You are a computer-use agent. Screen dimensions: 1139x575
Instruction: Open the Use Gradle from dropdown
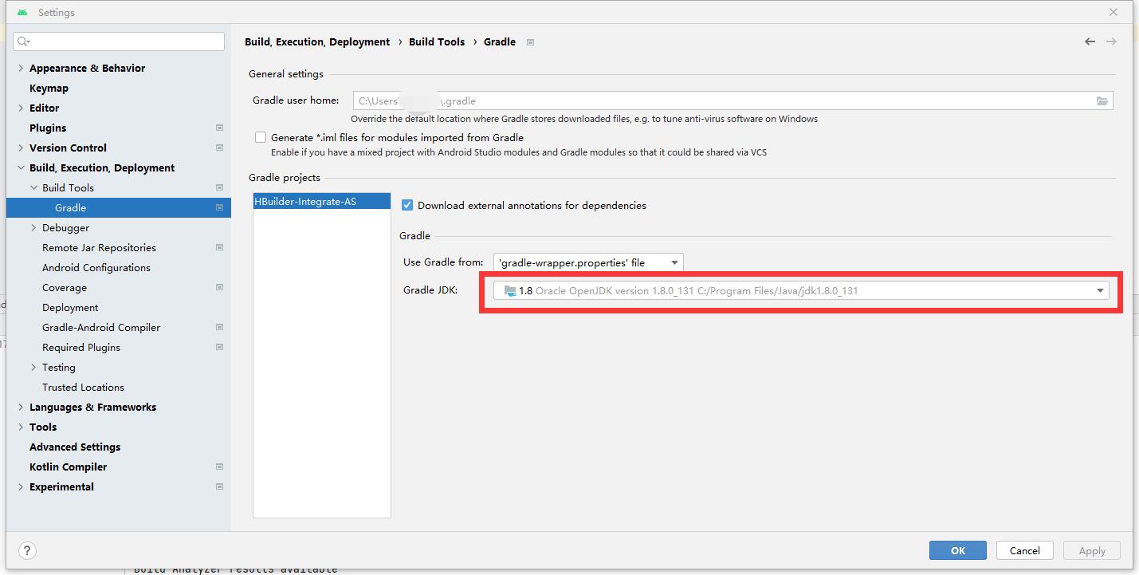(x=588, y=262)
